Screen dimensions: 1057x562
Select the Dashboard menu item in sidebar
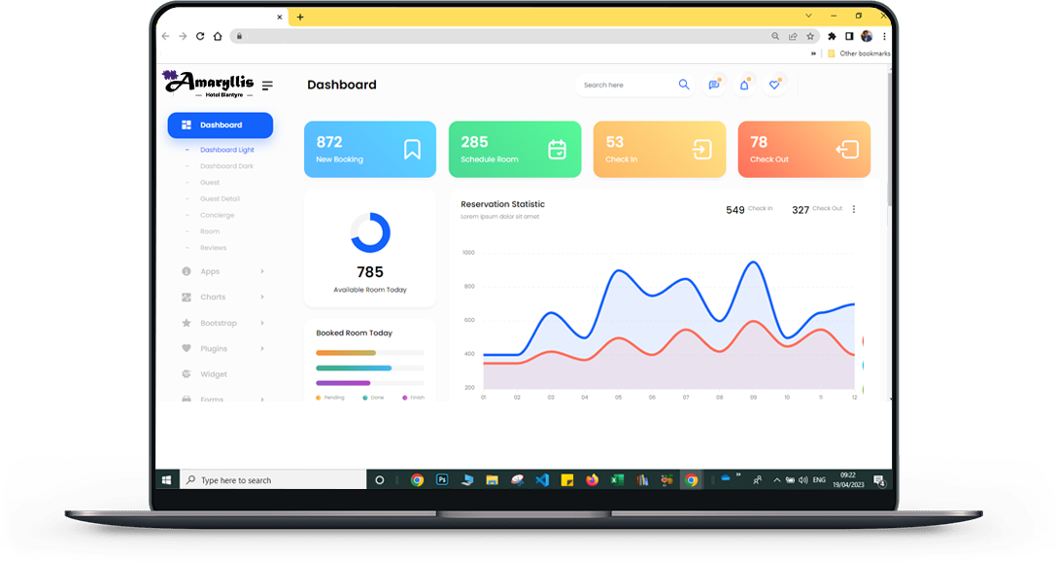(221, 124)
